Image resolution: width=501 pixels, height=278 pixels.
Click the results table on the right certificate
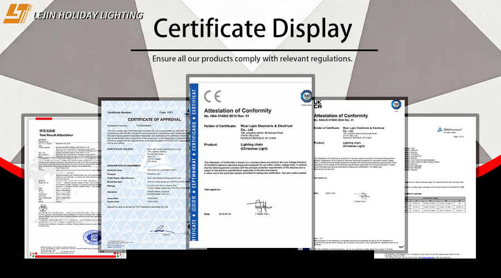(x=435, y=205)
